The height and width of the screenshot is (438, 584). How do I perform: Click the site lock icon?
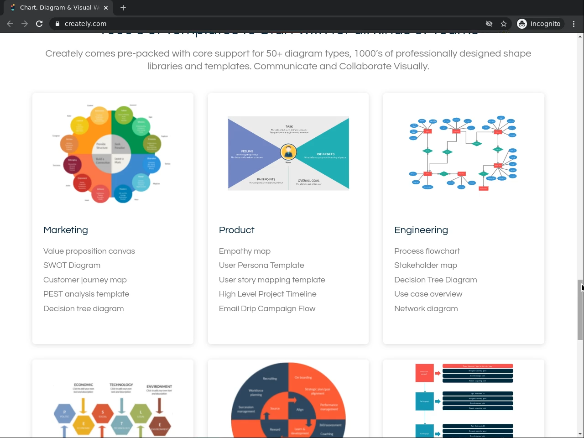pos(57,24)
